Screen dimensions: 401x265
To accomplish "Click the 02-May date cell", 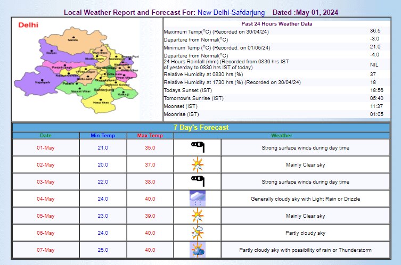I will 45,165.
